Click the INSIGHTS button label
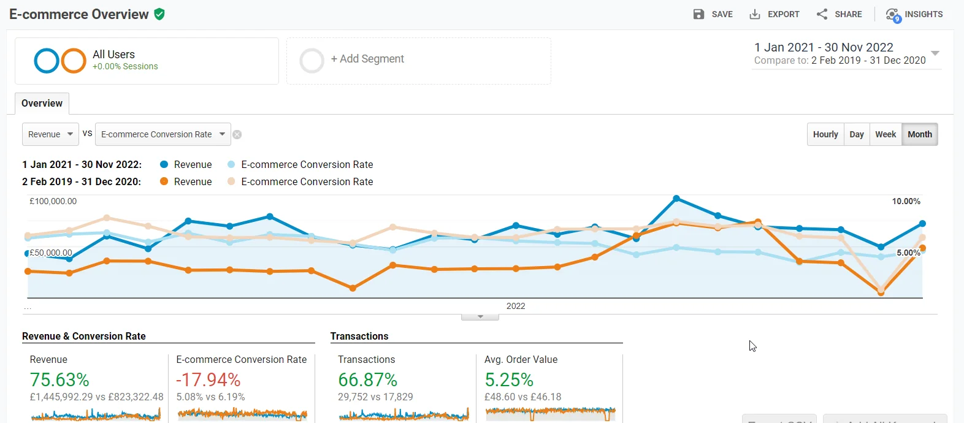Image resolution: width=964 pixels, height=423 pixels. (924, 14)
